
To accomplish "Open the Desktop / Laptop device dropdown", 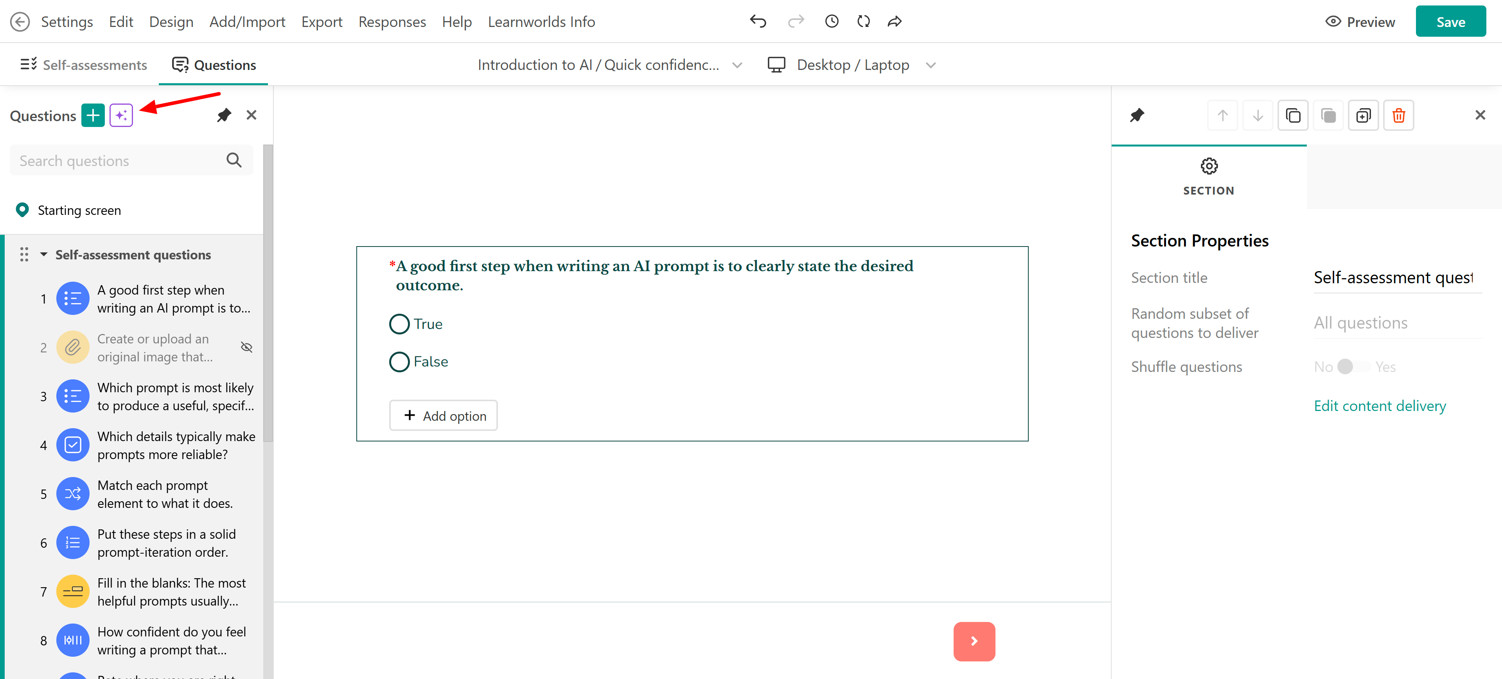I will [x=852, y=64].
